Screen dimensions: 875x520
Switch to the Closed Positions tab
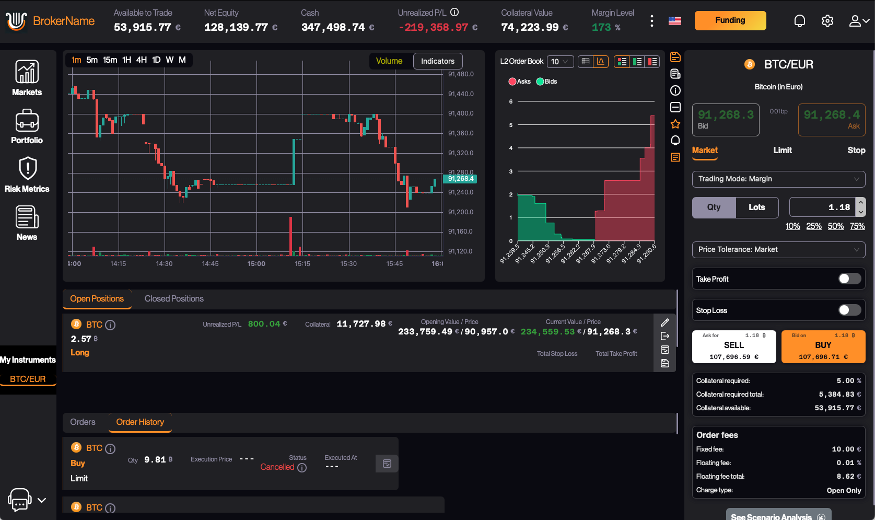pyautogui.click(x=174, y=299)
